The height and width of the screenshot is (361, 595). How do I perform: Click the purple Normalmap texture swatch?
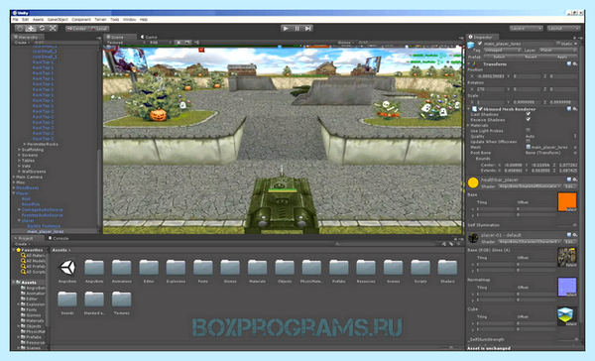click(x=567, y=287)
